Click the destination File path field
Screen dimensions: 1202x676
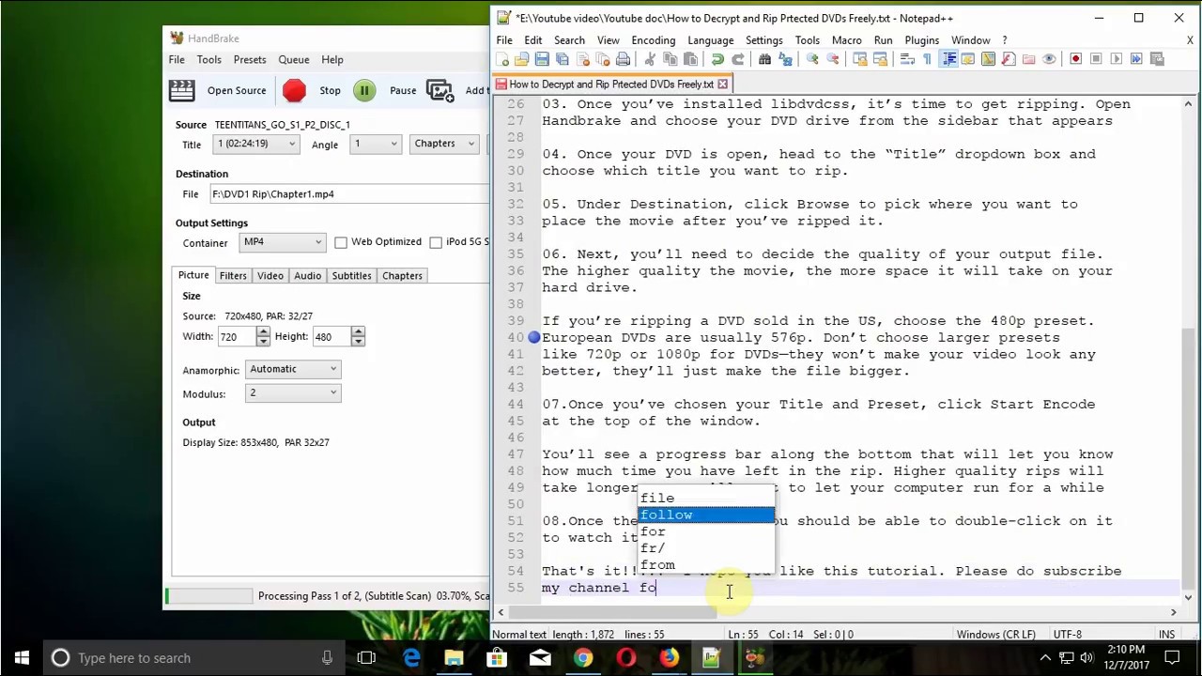click(x=348, y=194)
